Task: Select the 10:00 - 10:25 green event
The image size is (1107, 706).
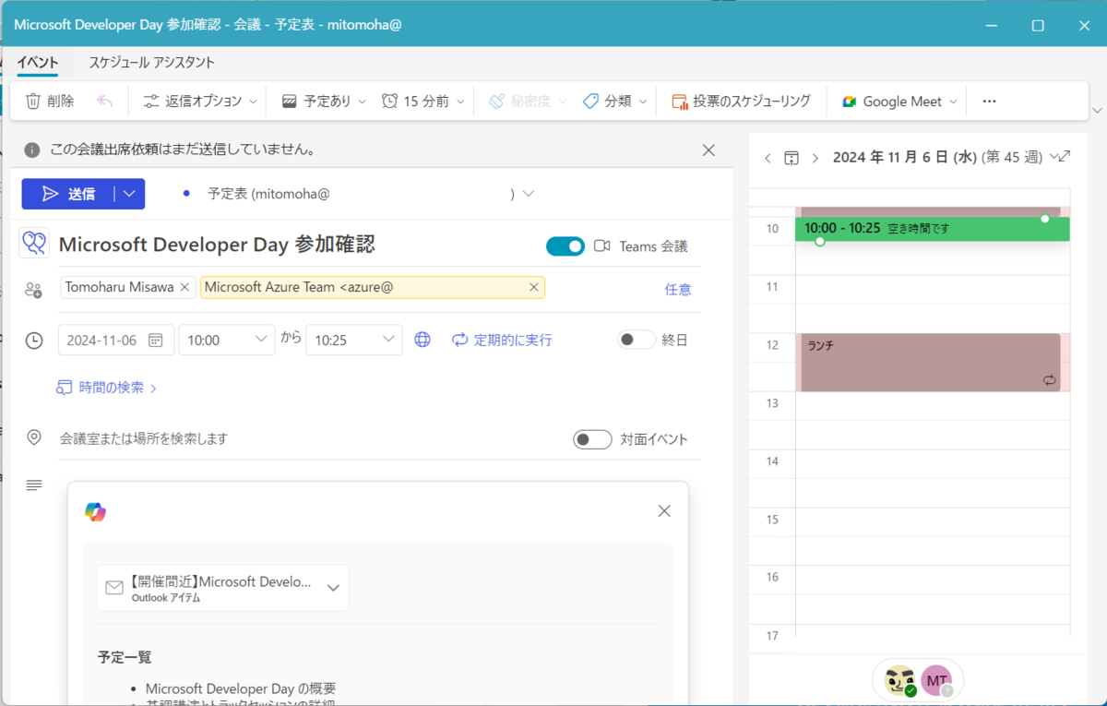Action: click(x=932, y=228)
